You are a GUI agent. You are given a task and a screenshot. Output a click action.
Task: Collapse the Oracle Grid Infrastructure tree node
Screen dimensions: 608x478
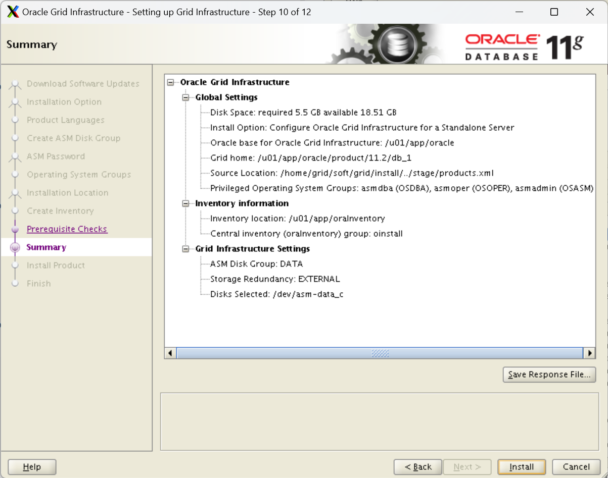tap(170, 82)
